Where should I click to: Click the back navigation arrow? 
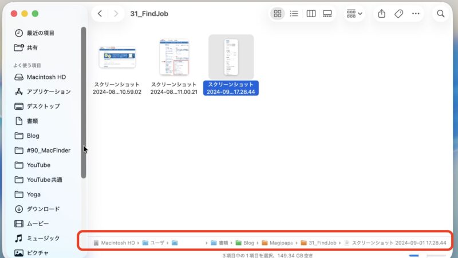tap(100, 14)
